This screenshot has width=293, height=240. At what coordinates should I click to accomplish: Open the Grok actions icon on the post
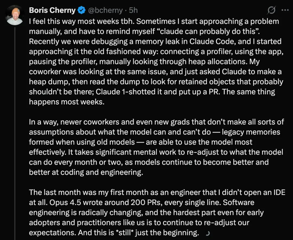tap(271, 11)
